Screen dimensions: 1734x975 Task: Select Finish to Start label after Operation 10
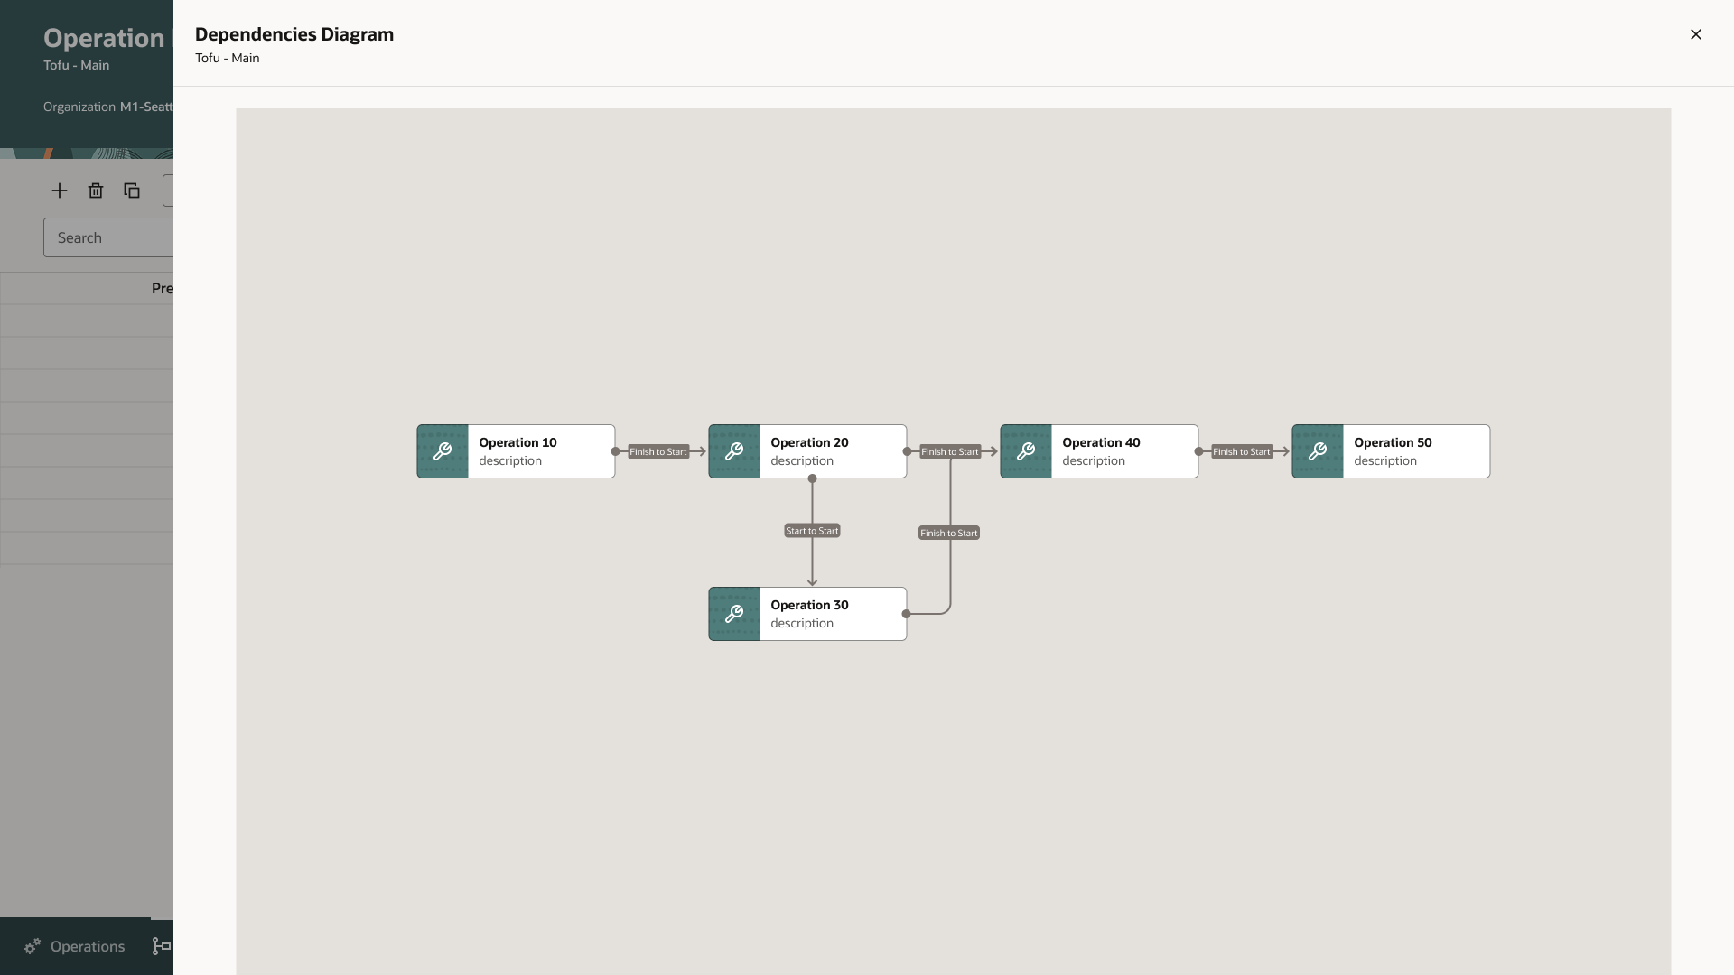pyautogui.click(x=658, y=451)
